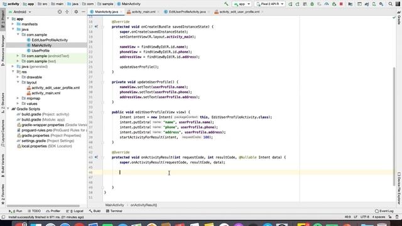Click the override gutter icon beside onActivityResult

pyautogui.click(x=96, y=158)
